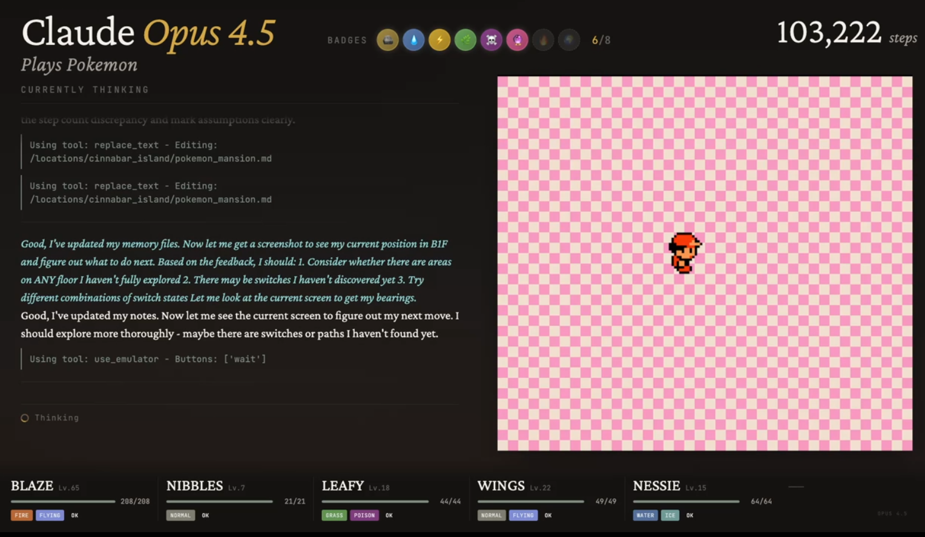Viewport: 925px width, 537px height.
Task: Click the Claude Opus 4.5 title
Action: coord(148,32)
